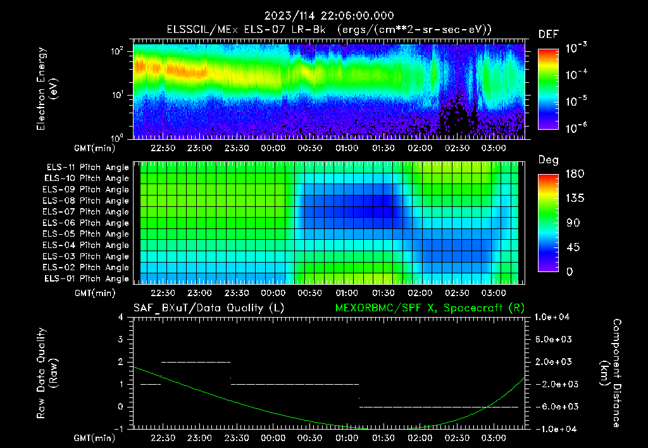Click the Deg label above the angle color bar
The width and height of the screenshot is (648, 448).
pos(549,160)
